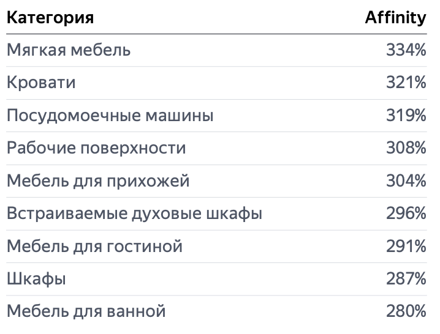Click Мебель для прихожей category
Image resolution: width=440 pixels, height=334 pixels.
(x=98, y=180)
